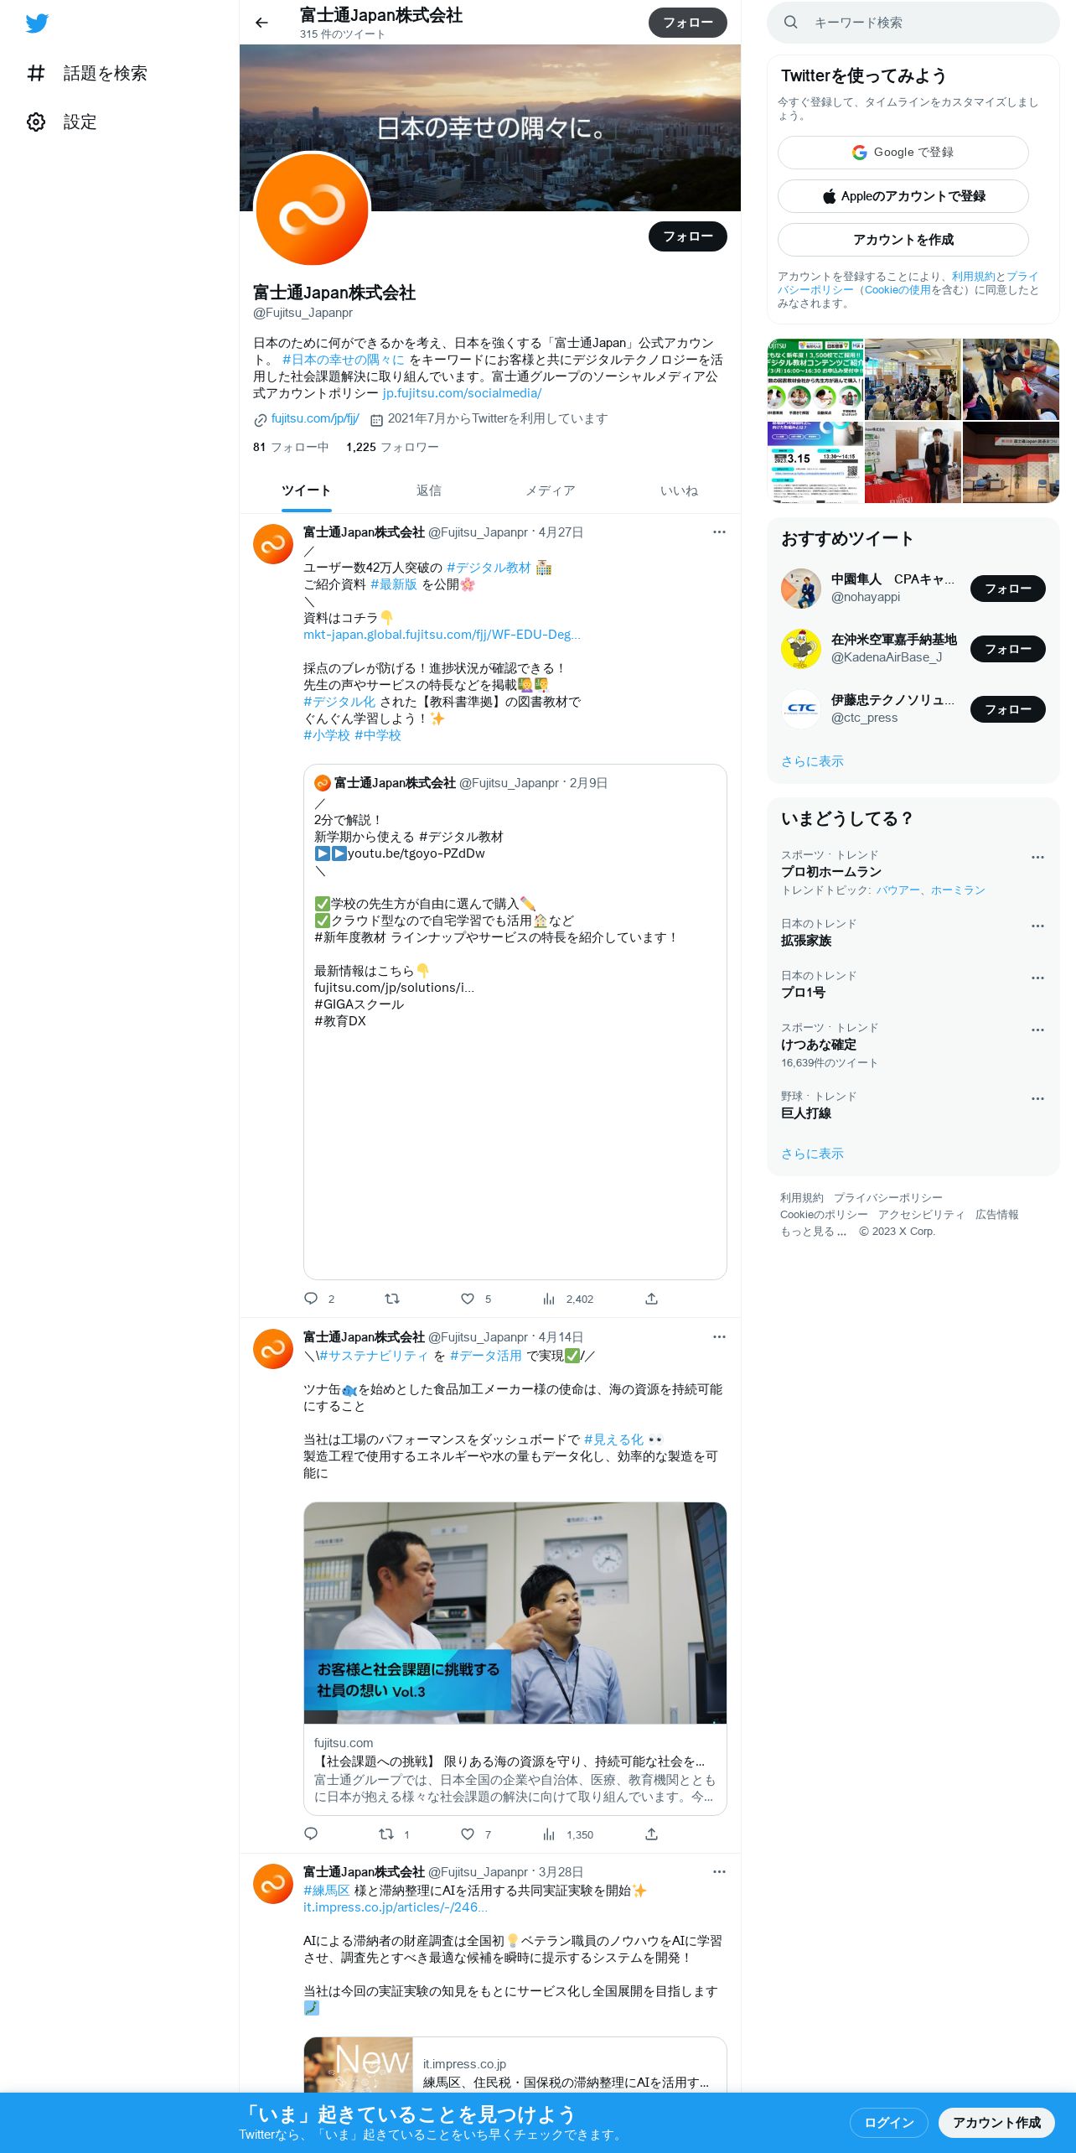Screen dimensions: 1076x2153
Task: Click #日本の幸せの隅々に hashtag in bio
Action: point(343,360)
